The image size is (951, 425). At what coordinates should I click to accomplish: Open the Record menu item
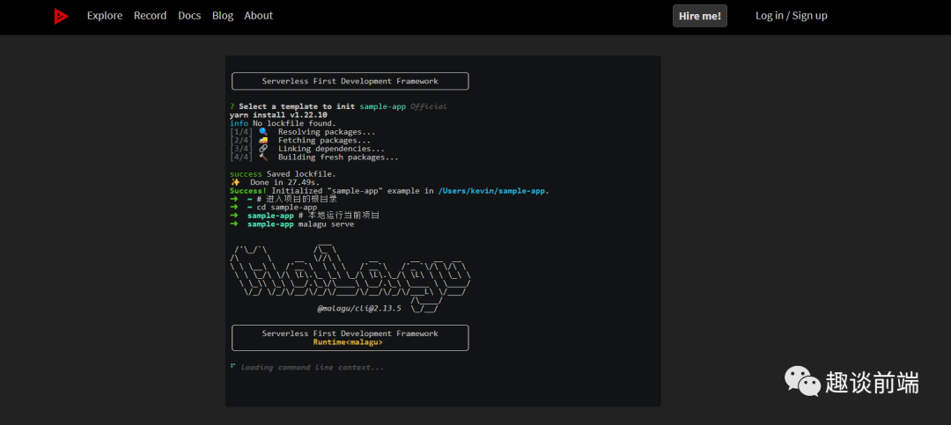(x=150, y=16)
